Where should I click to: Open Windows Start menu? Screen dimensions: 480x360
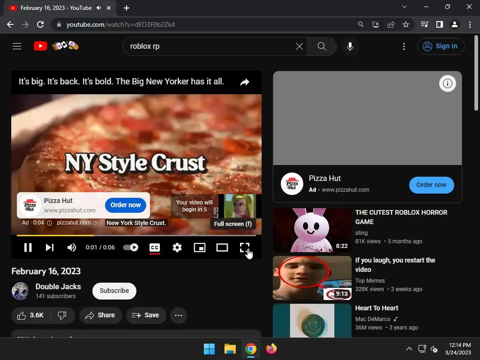pyautogui.click(x=210, y=349)
